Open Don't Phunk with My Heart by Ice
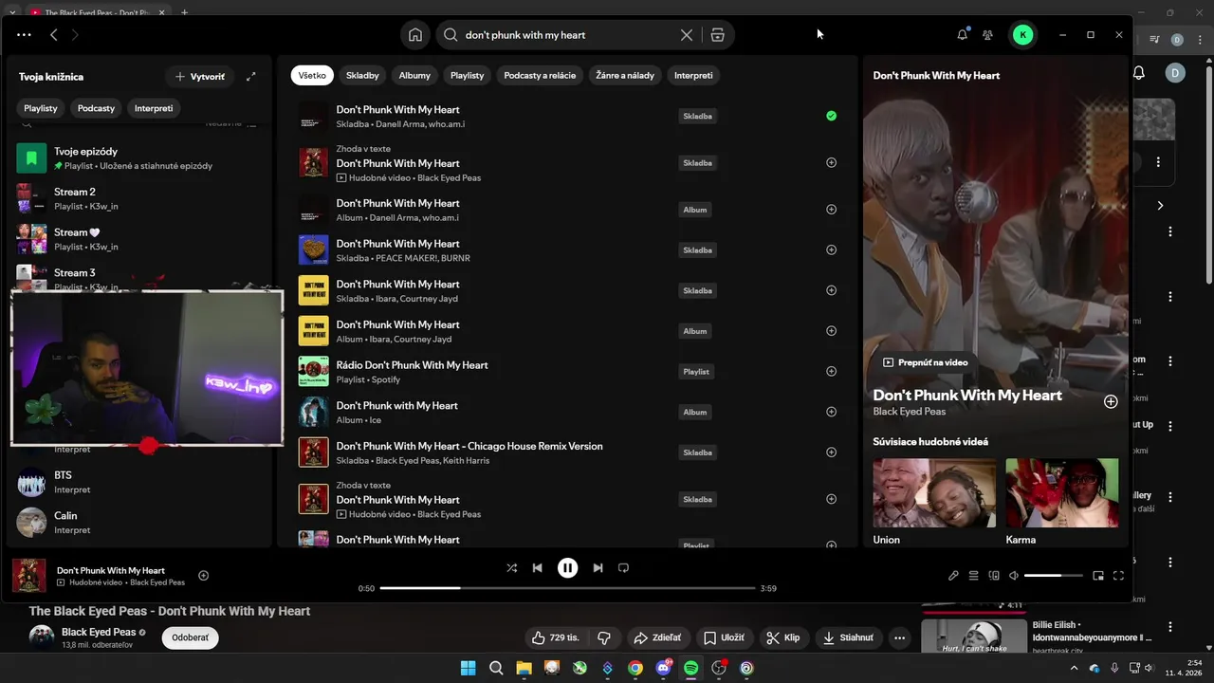Image resolution: width=1214 pixels, height=683 pixels. 567,413
